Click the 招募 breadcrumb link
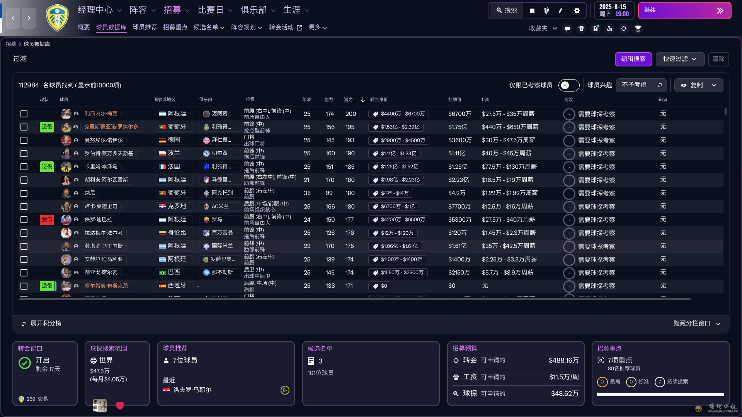Viewport: 742px width, 417px height. click(11, 44)
